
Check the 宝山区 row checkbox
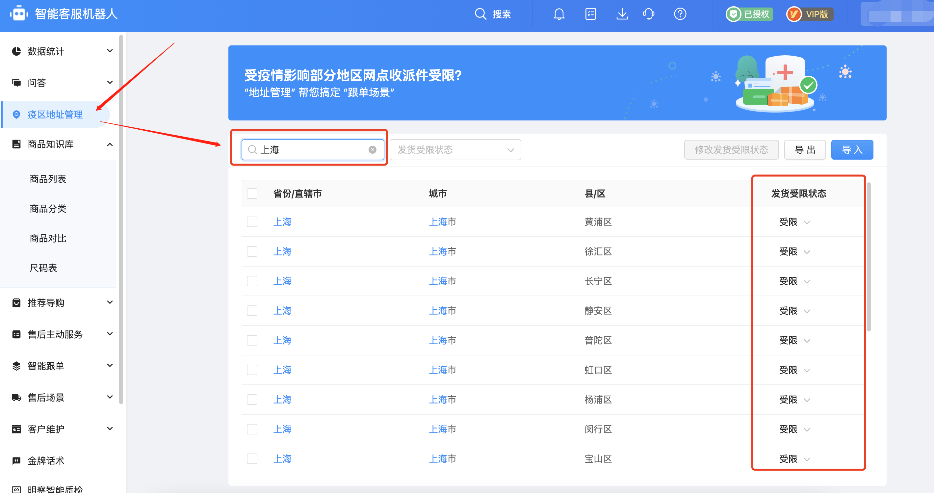tap(252, 458)
